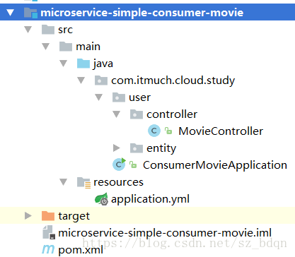Click the src folder icon

(48, 30)
